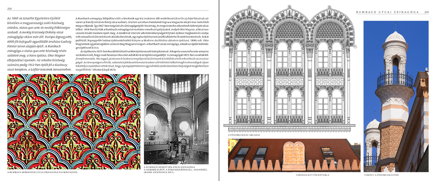Select the caption 'A MÓZESI KETTŐS KŐTÁBLA'
Image resolution: width=438 pixels, height=181 pixels.
point(313,175)
